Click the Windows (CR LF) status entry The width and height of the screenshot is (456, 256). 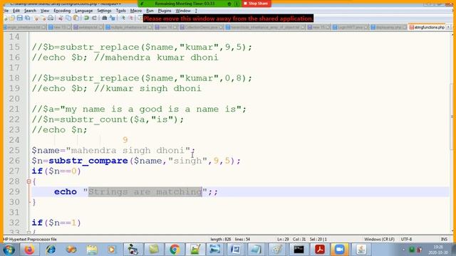(379, 240)
